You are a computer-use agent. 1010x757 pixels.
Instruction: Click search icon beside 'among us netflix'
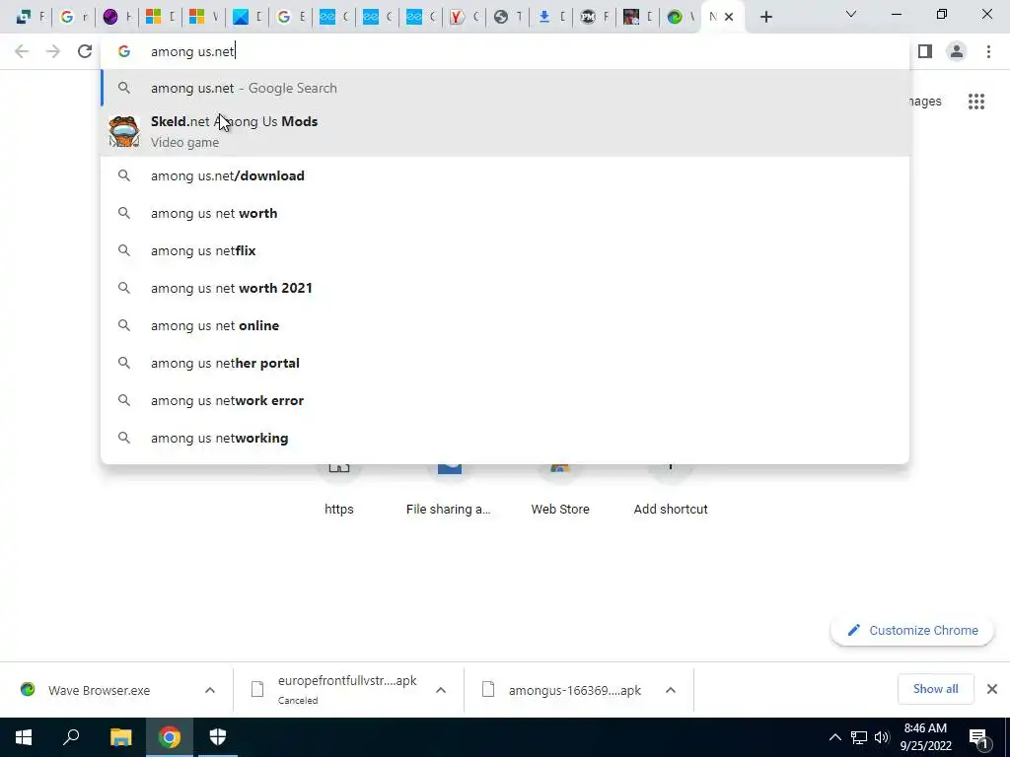pyautogui.click(x=124, y=250)
